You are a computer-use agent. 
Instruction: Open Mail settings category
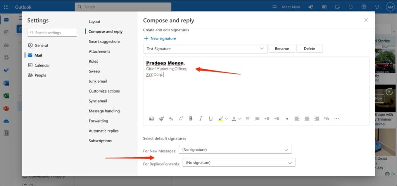[x=35, y=55]
